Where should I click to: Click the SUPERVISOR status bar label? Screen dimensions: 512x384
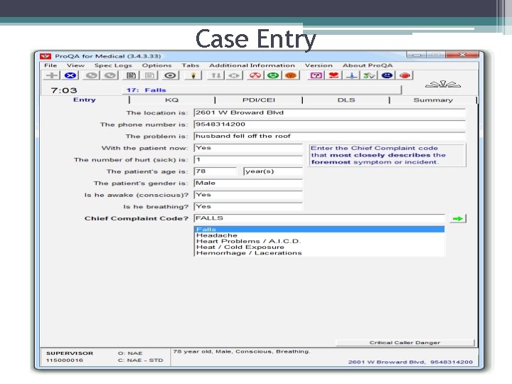(x=70, y=353)
